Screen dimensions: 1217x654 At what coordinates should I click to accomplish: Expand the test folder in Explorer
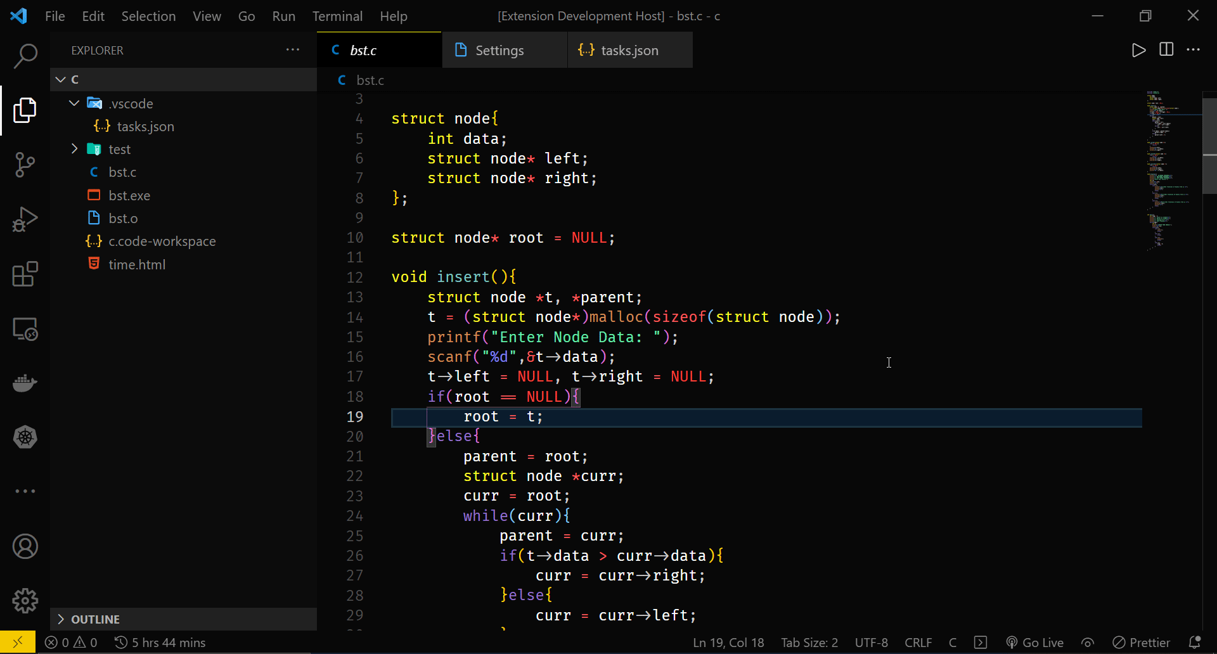tap(74, 149)
